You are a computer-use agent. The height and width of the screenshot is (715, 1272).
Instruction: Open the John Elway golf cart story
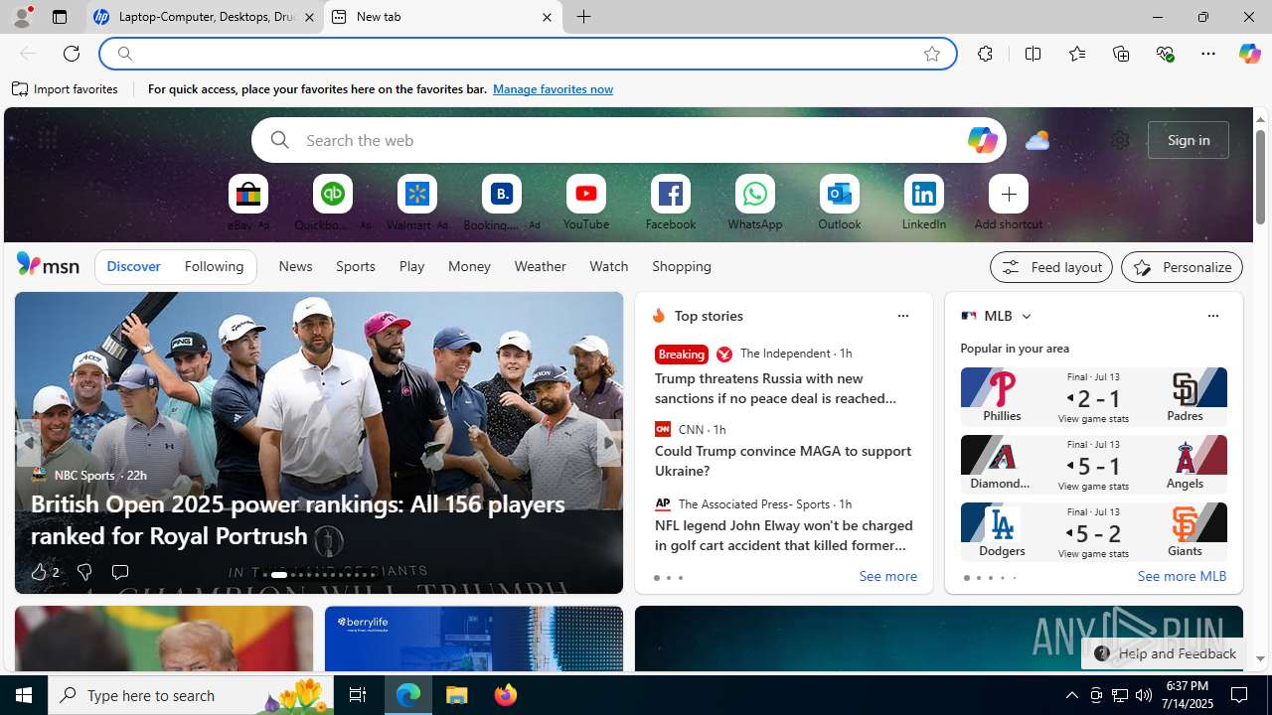pyautogui.click(x=784, y=535)
